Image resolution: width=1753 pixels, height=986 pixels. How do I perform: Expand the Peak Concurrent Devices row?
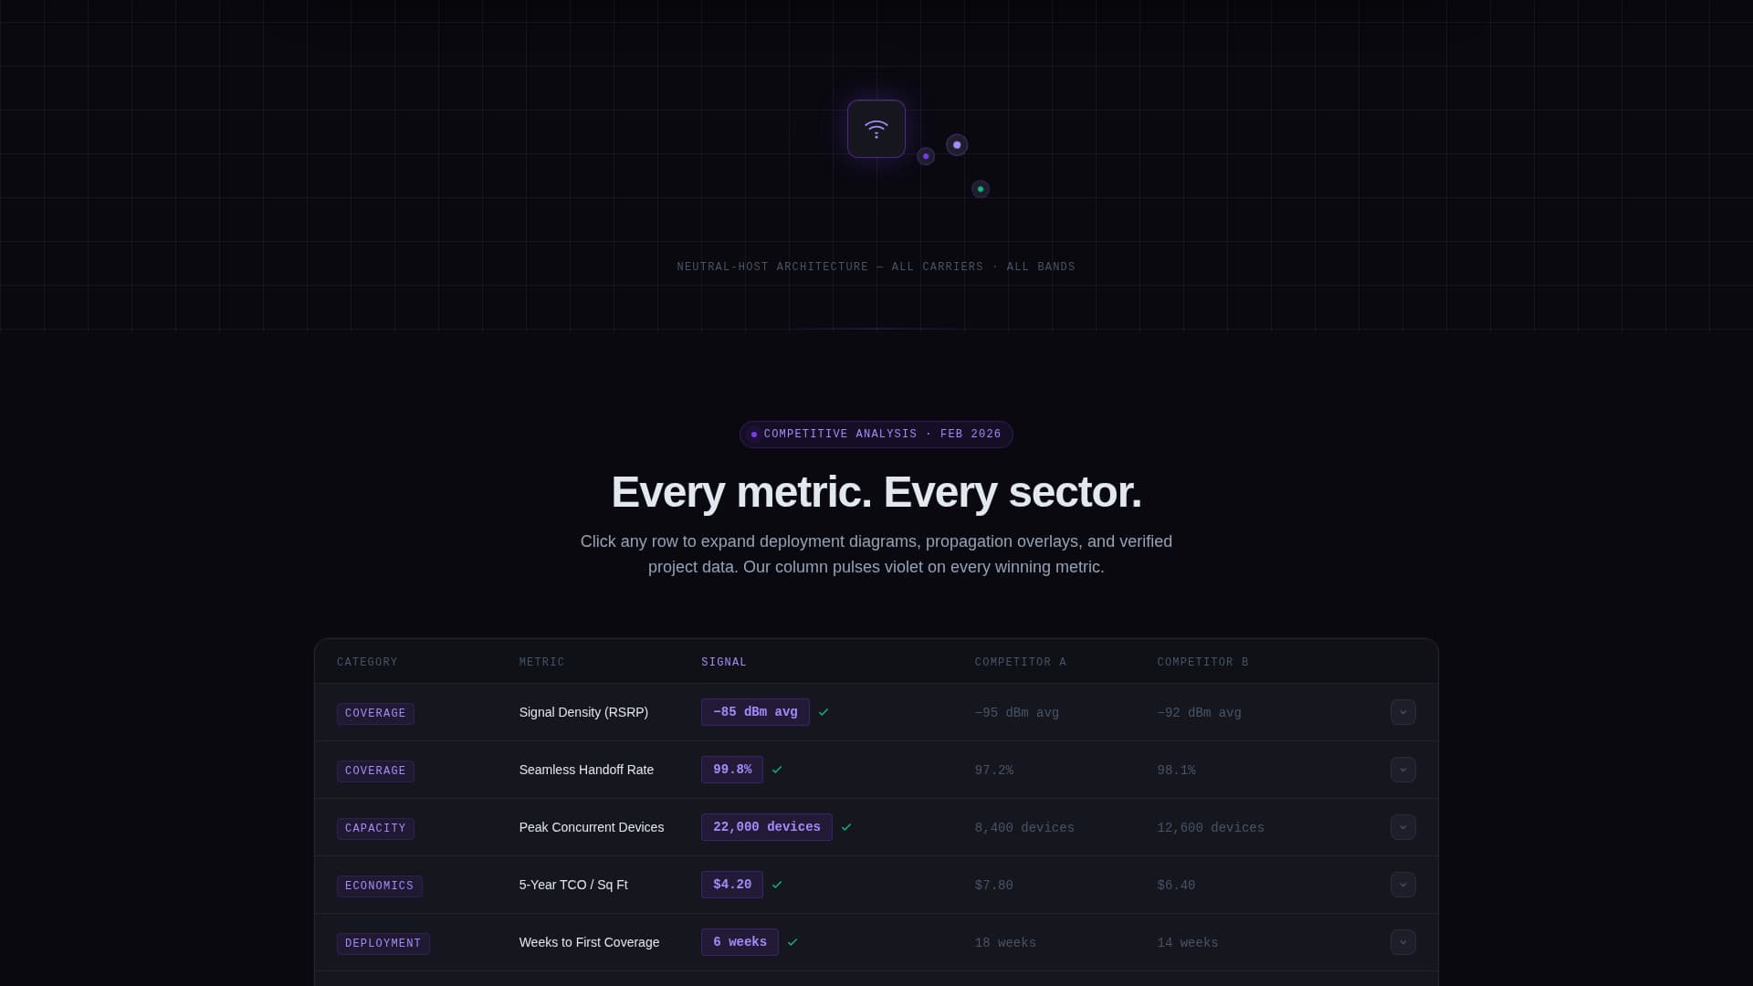tap(1402, 827)
